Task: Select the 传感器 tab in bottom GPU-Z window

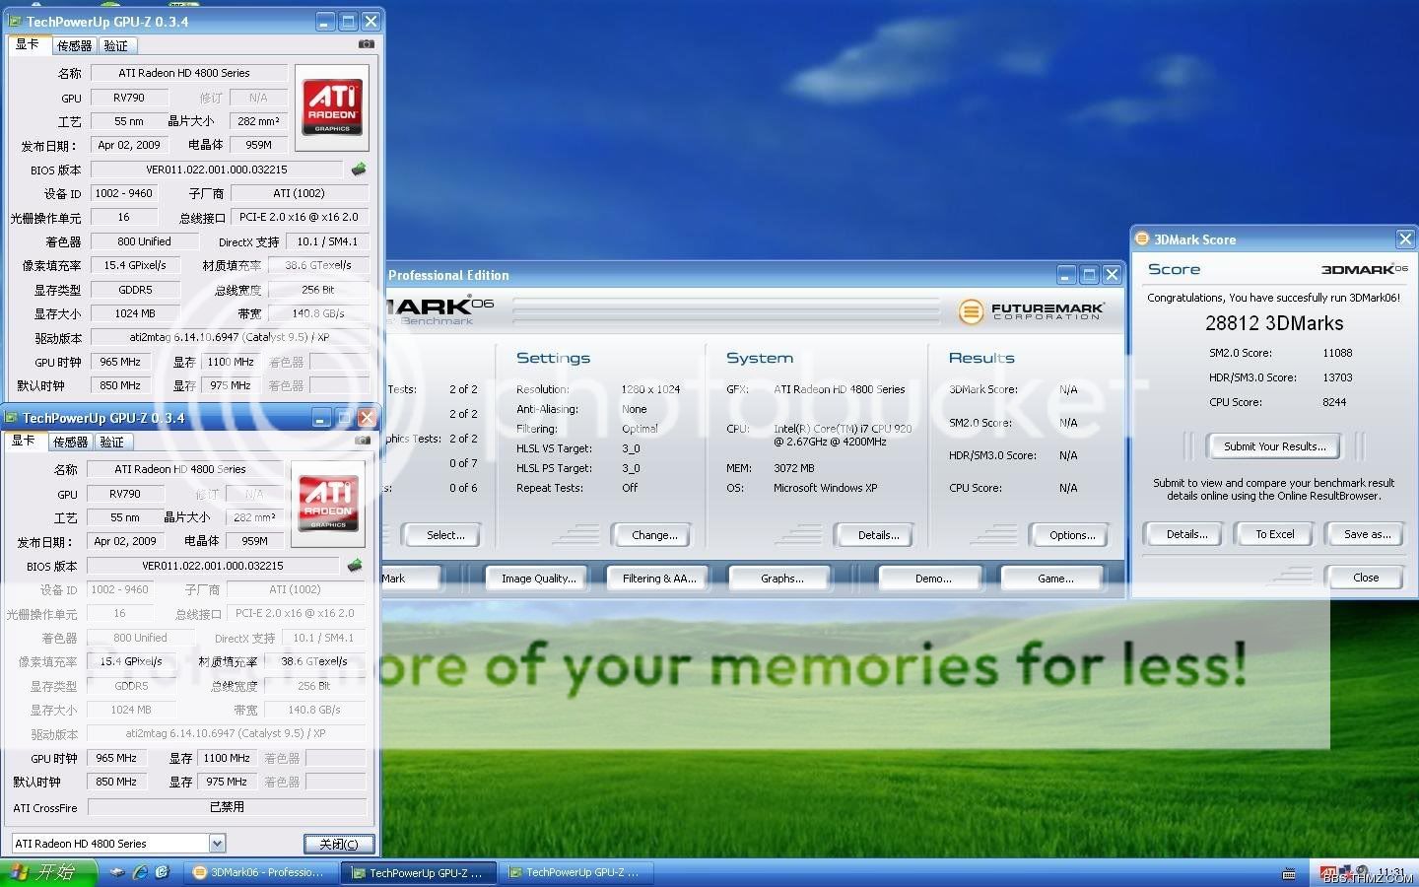Action: pos(71,442)
